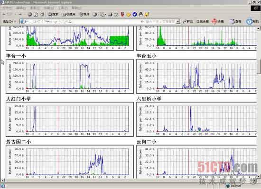Click the IE logo in title bar
261x189 pixels.
pyautogui.click(x=2, y=2)
